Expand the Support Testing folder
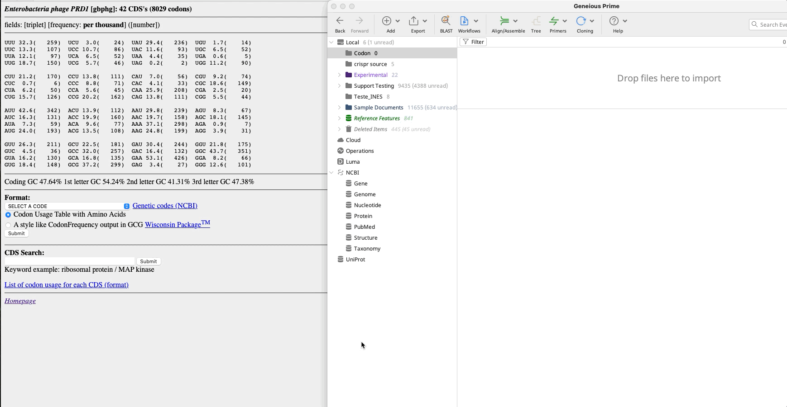Screen dimensions: 787x407 (x=339, y=86)
